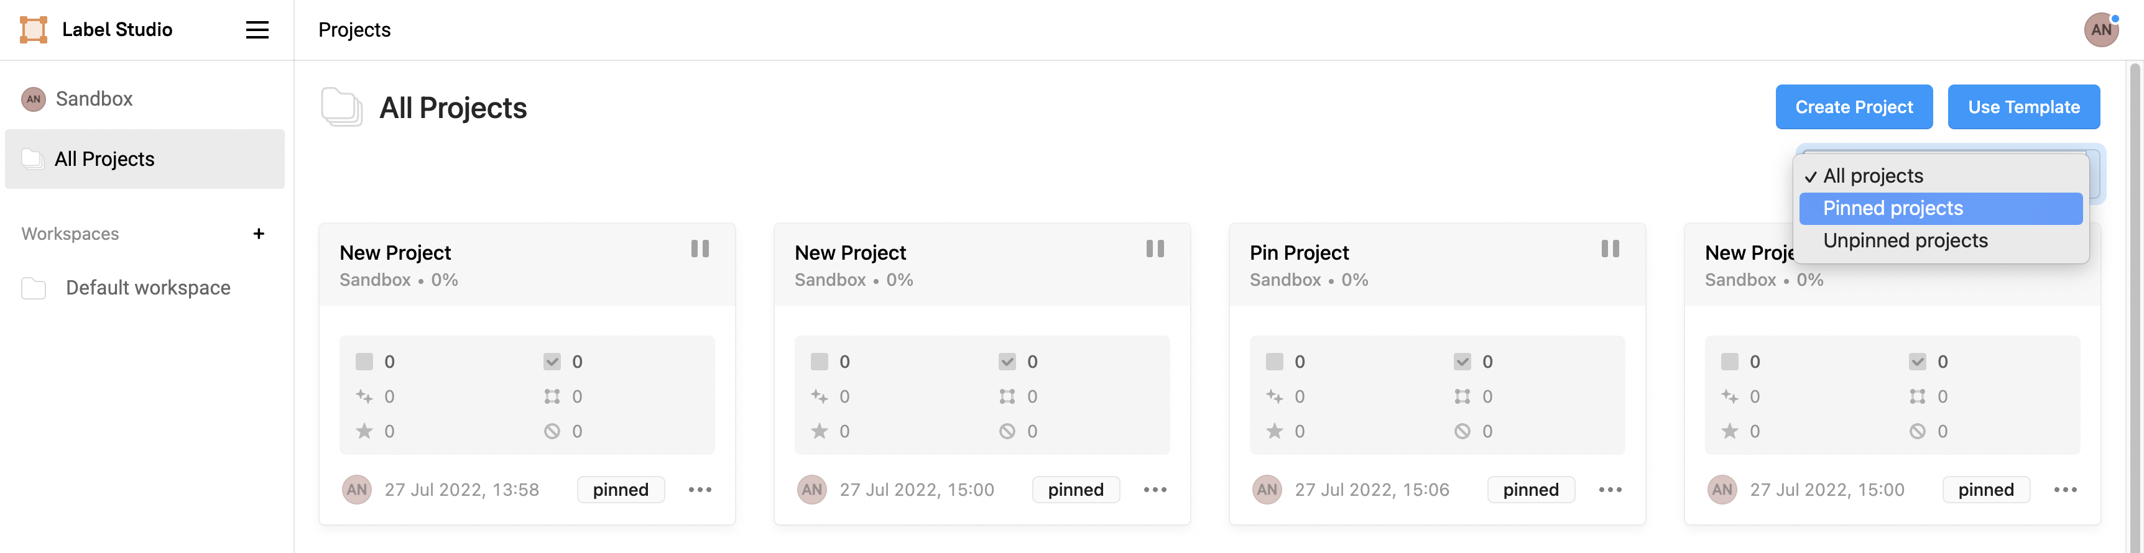The width and height of the screenshot is (2144, 553).
Task: Choose All projects filter option
Action: coord(1873,176)
